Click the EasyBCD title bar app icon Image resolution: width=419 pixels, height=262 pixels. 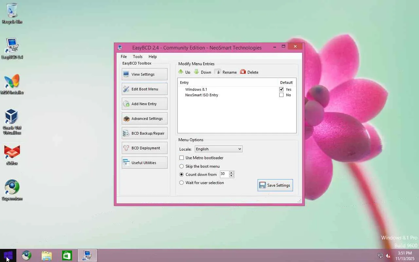click(x=120, y=47)
